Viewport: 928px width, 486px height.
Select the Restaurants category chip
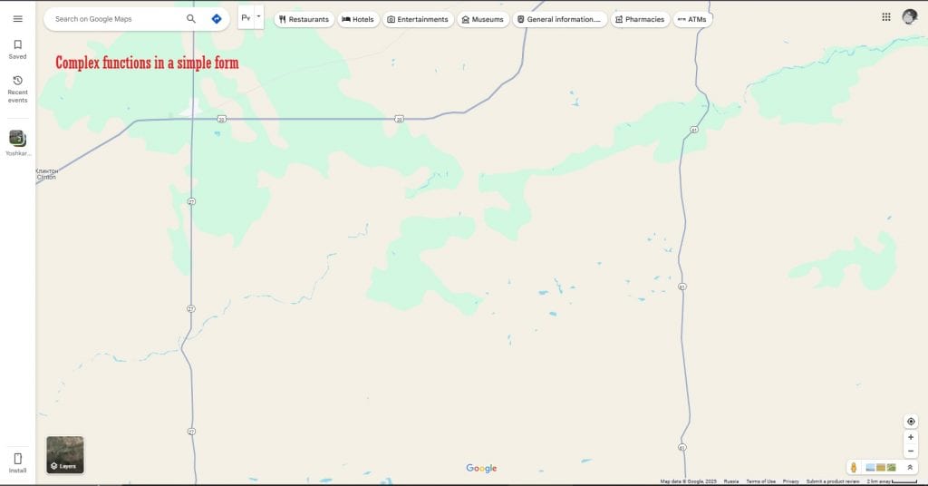tap(304, 19)
